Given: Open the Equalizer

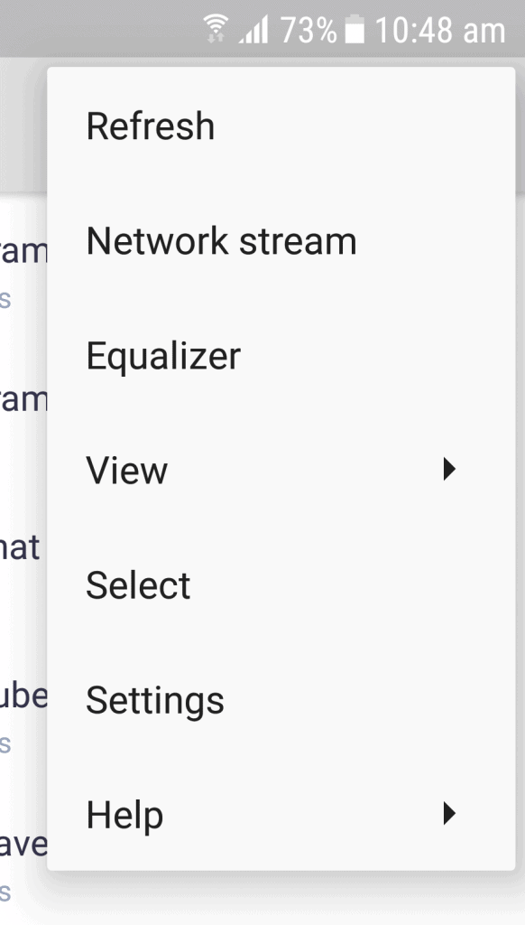Looking at the screenshot, I should click(x=281, y=355).
